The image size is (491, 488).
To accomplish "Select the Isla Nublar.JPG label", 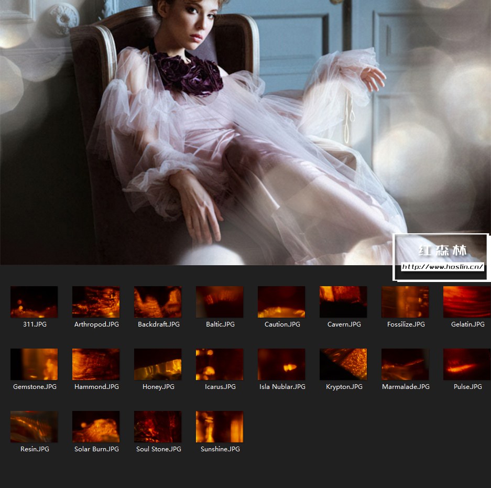I will (282, 386).
